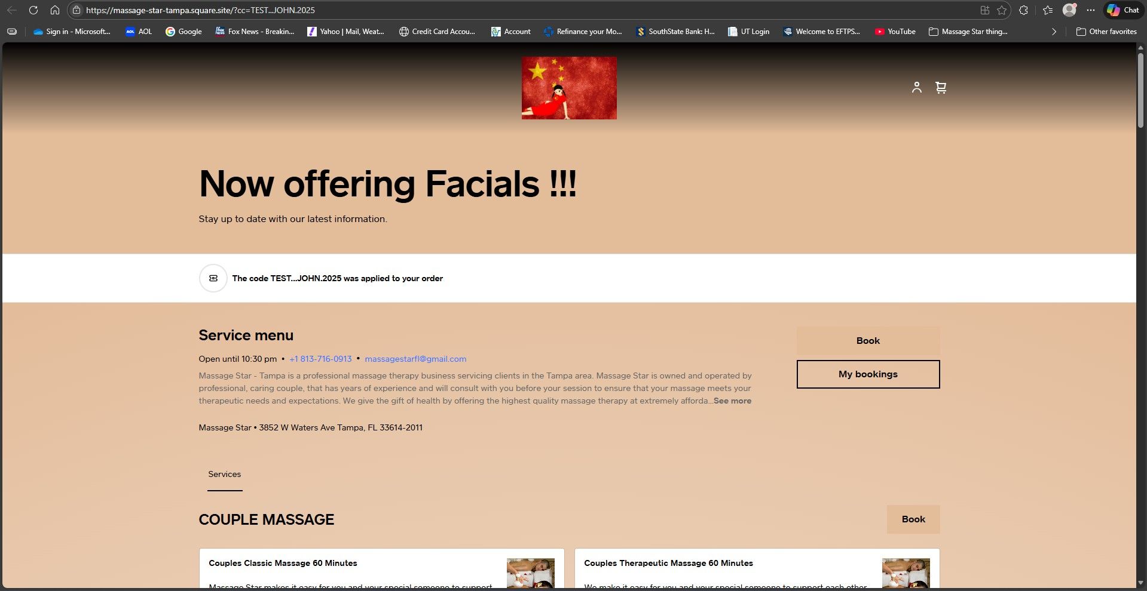Open Couples Classic Massage 60 Minutes card
The image size is (1147, 591).
pyautogui.click(x=381, y=569)
